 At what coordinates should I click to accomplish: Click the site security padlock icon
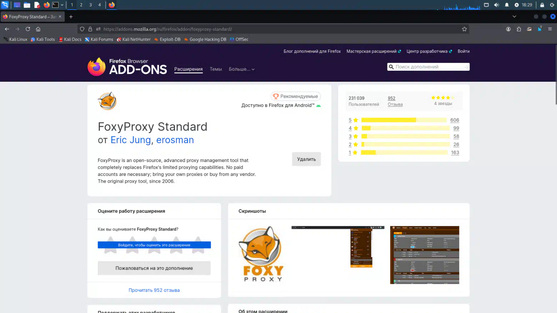tap(90, 29)
